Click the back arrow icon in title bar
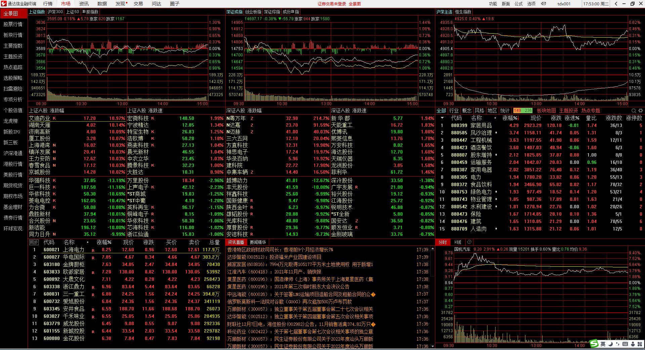 pos(616,4)
